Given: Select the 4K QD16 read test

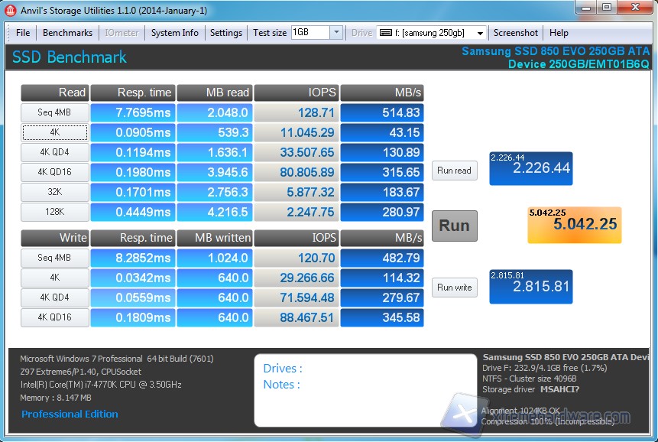Looking at the screenshot, I should (54, 172).
